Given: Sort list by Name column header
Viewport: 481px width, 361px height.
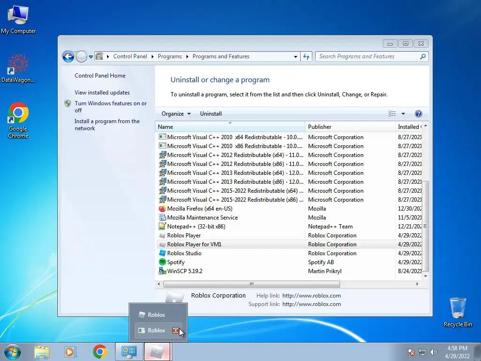Looking at the screenshot, I should (230, 127).
